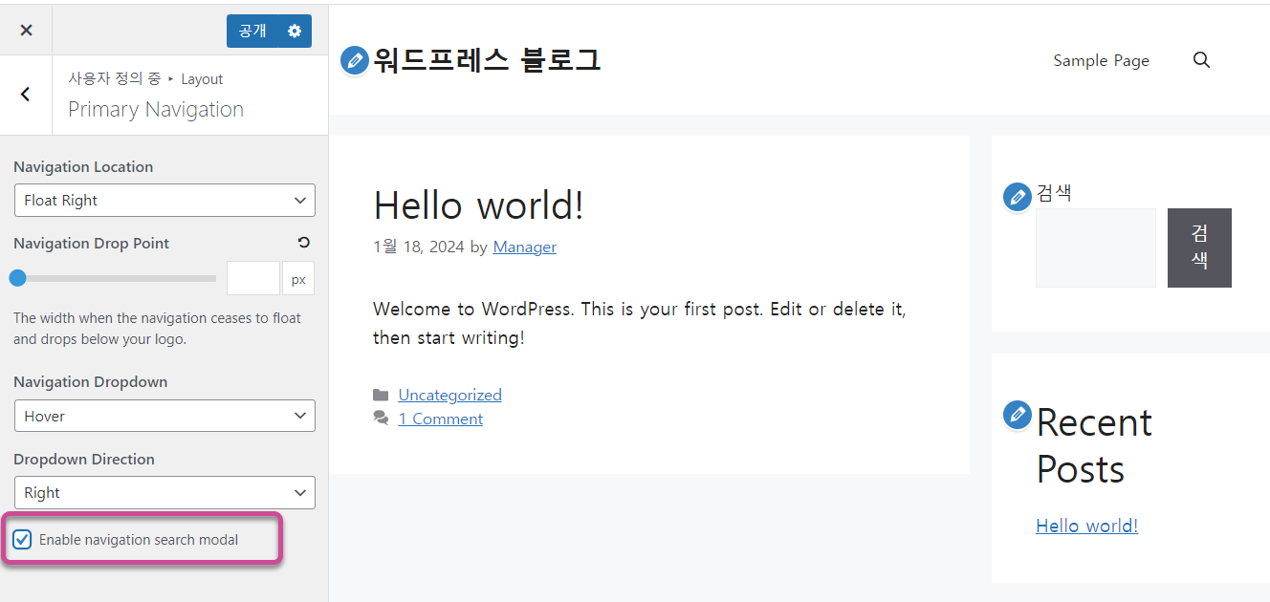
Task: Go back to the Layout section
Action: [x=26, y=95]
